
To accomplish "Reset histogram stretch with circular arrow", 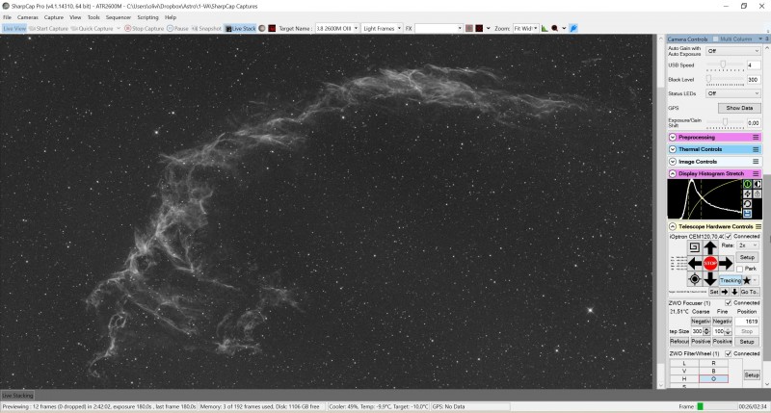I will tap(748, 204).
